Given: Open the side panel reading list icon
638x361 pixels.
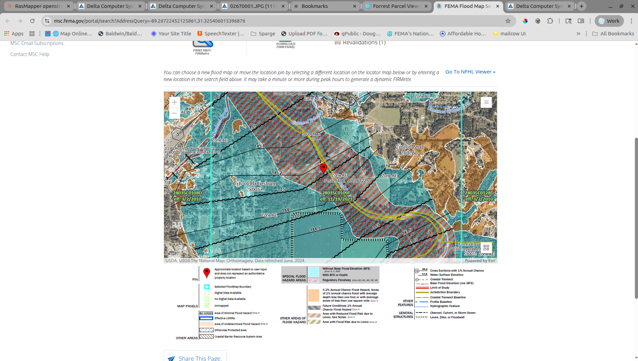Looking at the screenshot, I should pos(581,21).
